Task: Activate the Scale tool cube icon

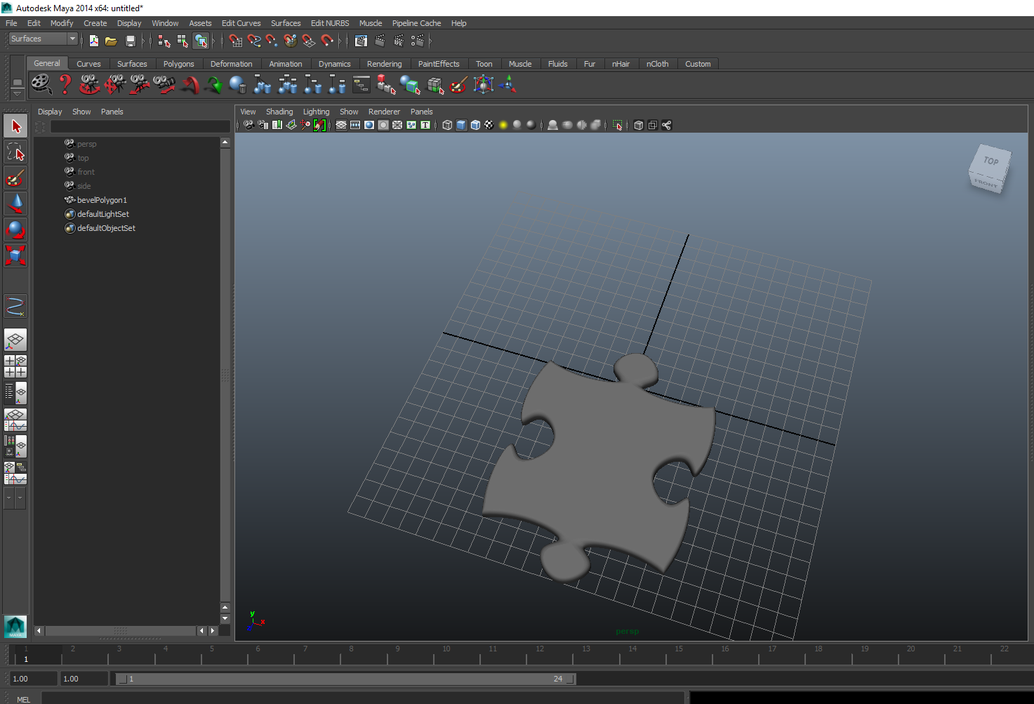Action: tap(15, 255)
